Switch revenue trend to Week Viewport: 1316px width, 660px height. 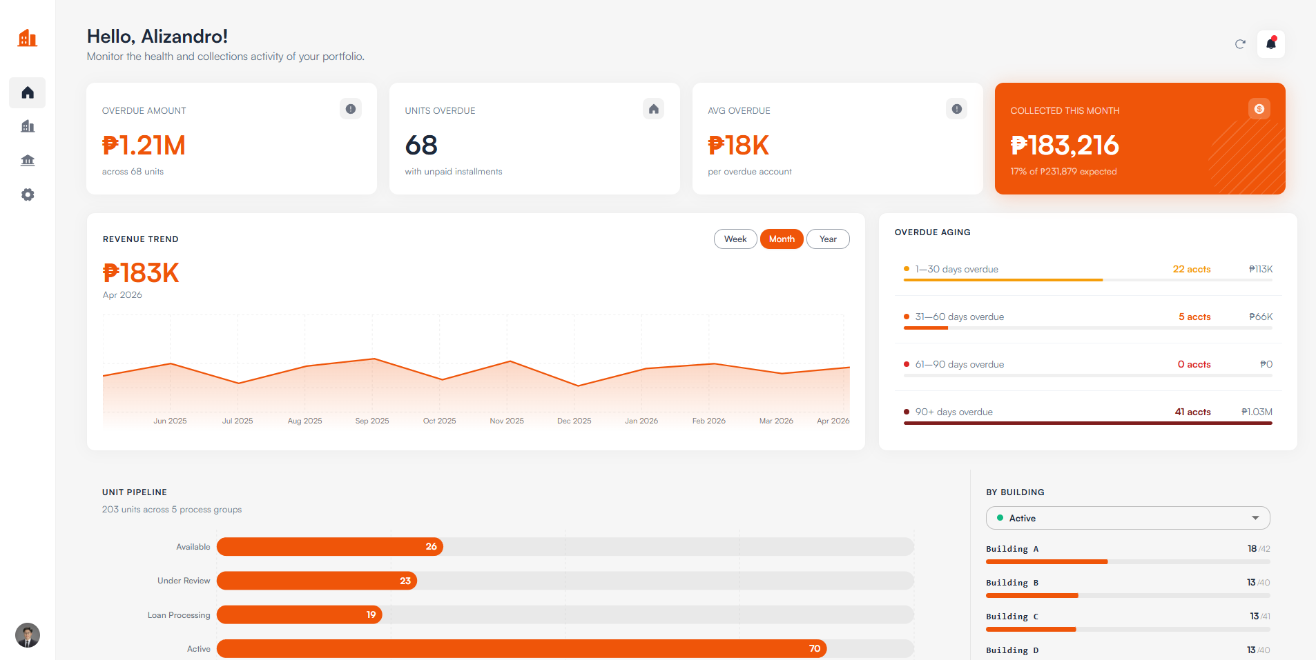[x=735, y=239]
